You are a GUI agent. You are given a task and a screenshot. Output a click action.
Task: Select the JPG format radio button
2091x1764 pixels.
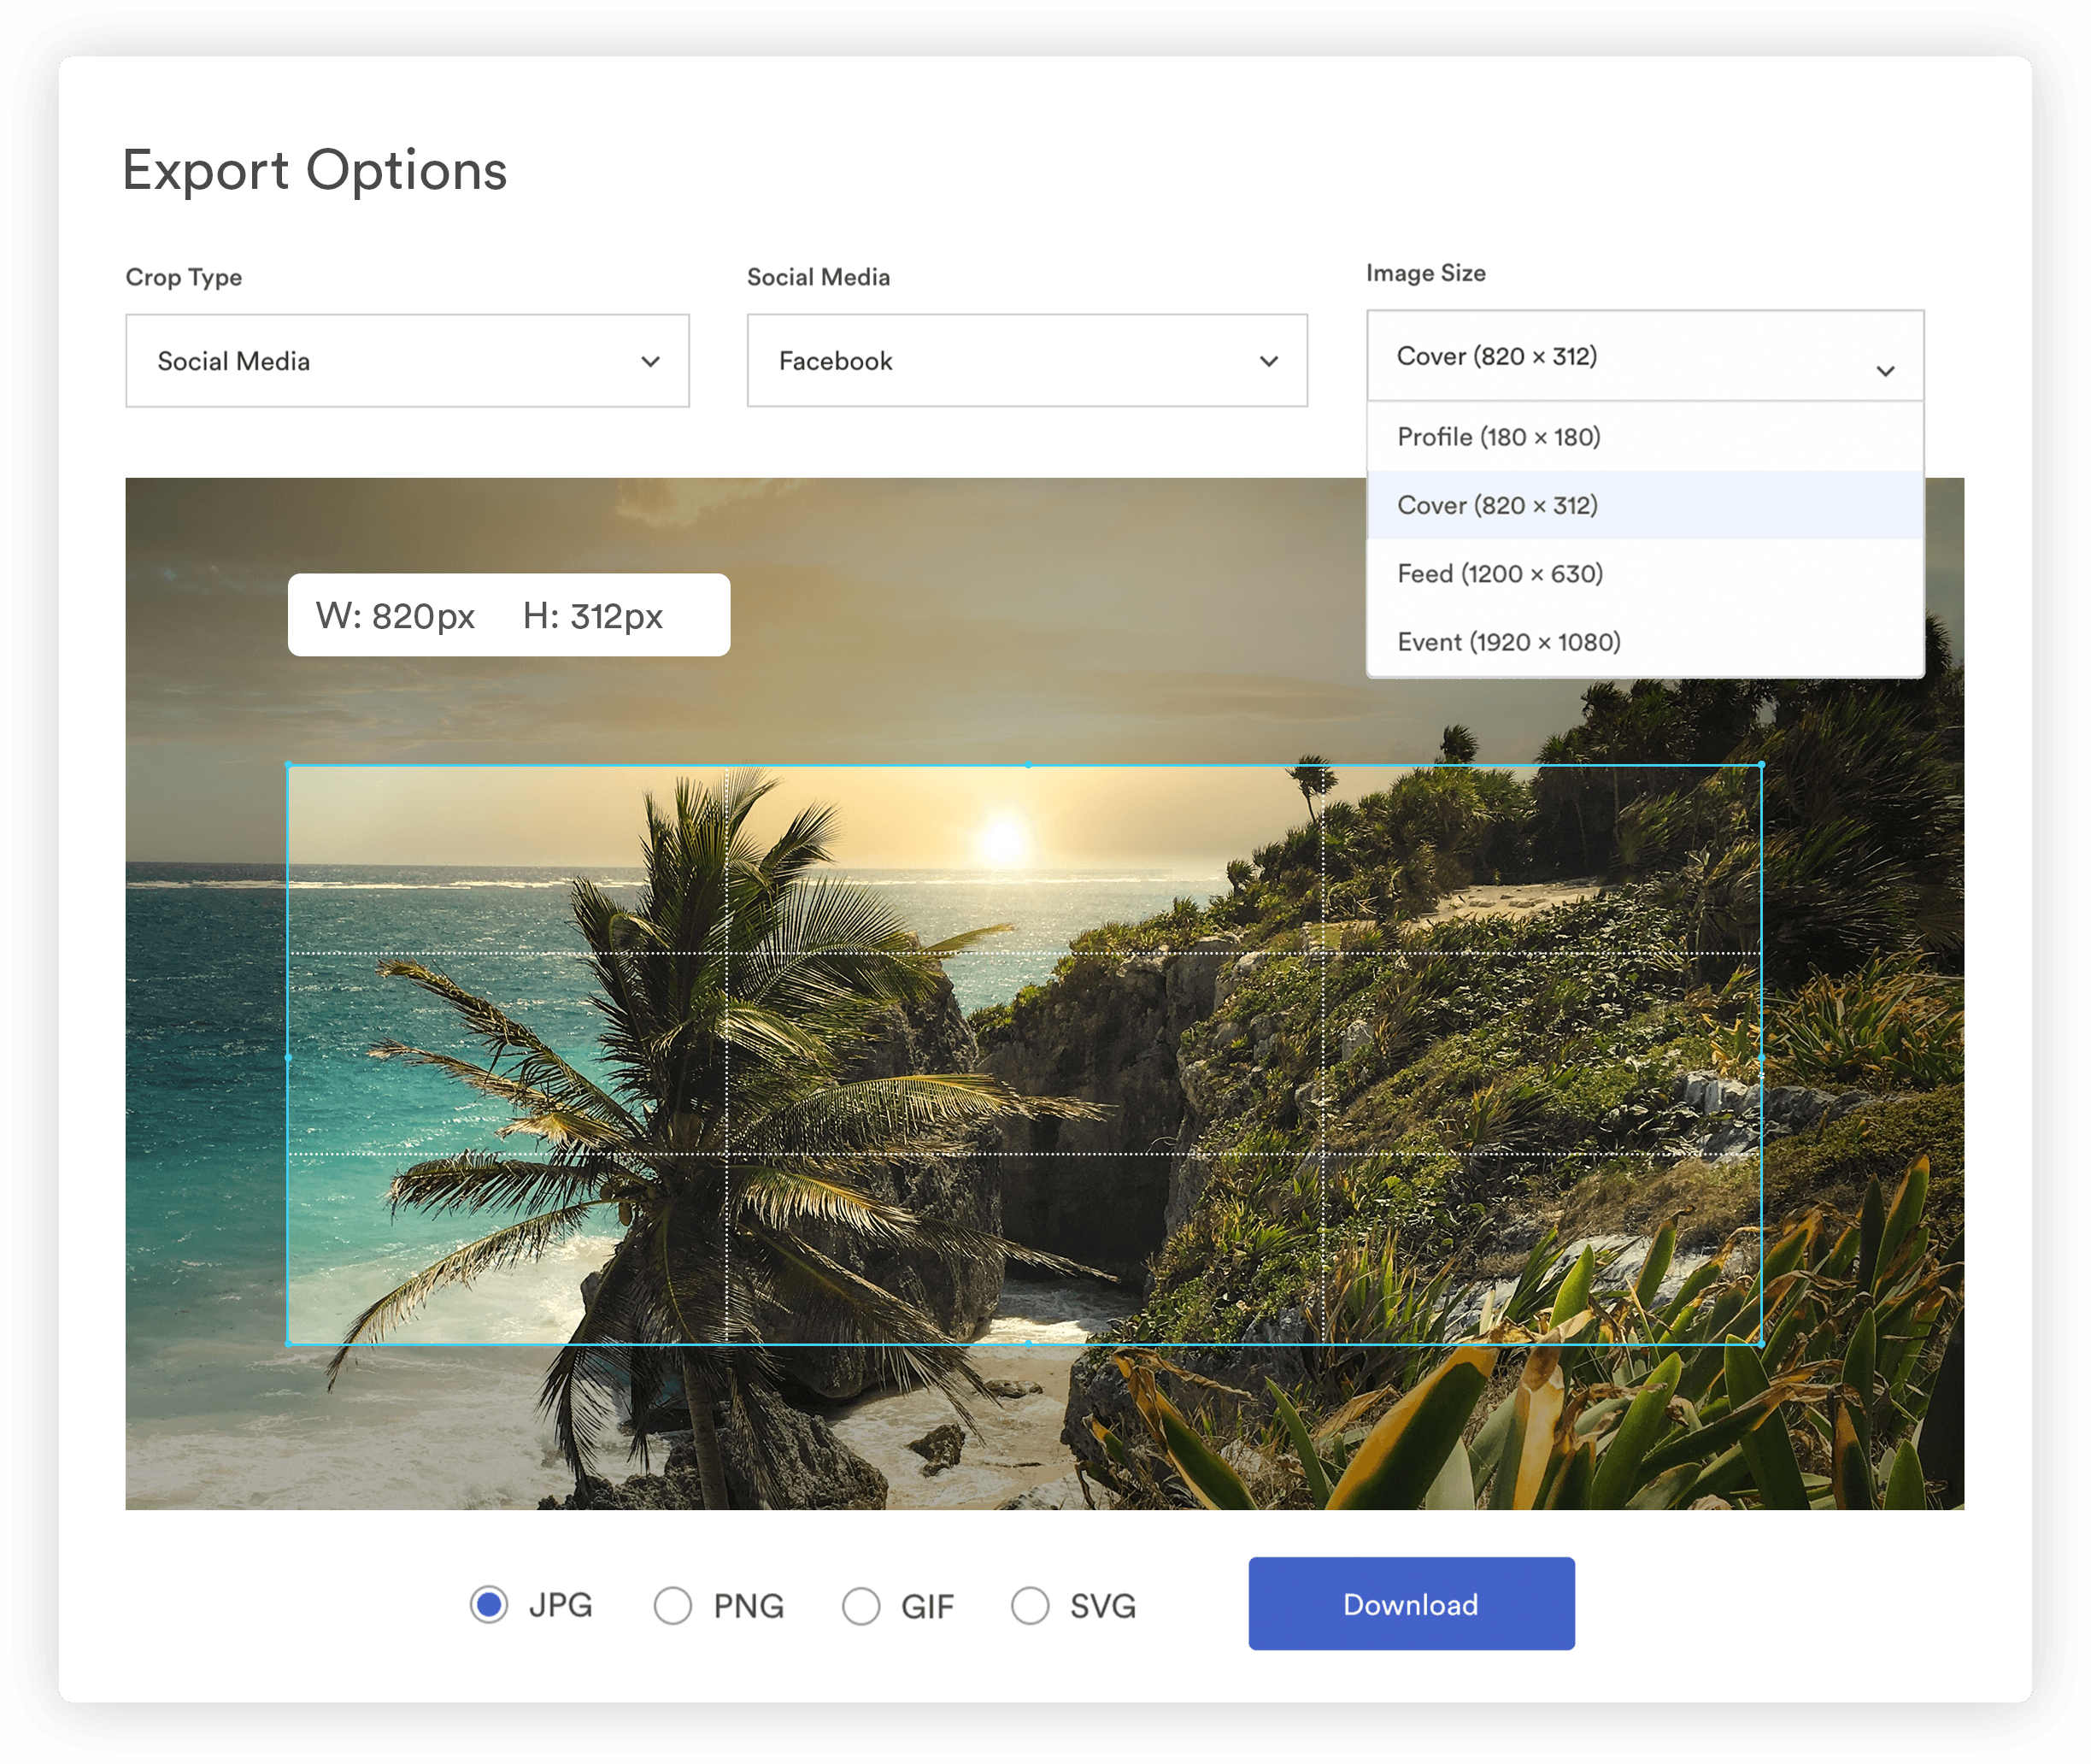[489, 1605]
